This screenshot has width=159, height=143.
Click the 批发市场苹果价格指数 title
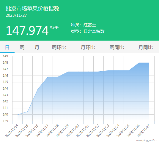(x=32, y=9)
